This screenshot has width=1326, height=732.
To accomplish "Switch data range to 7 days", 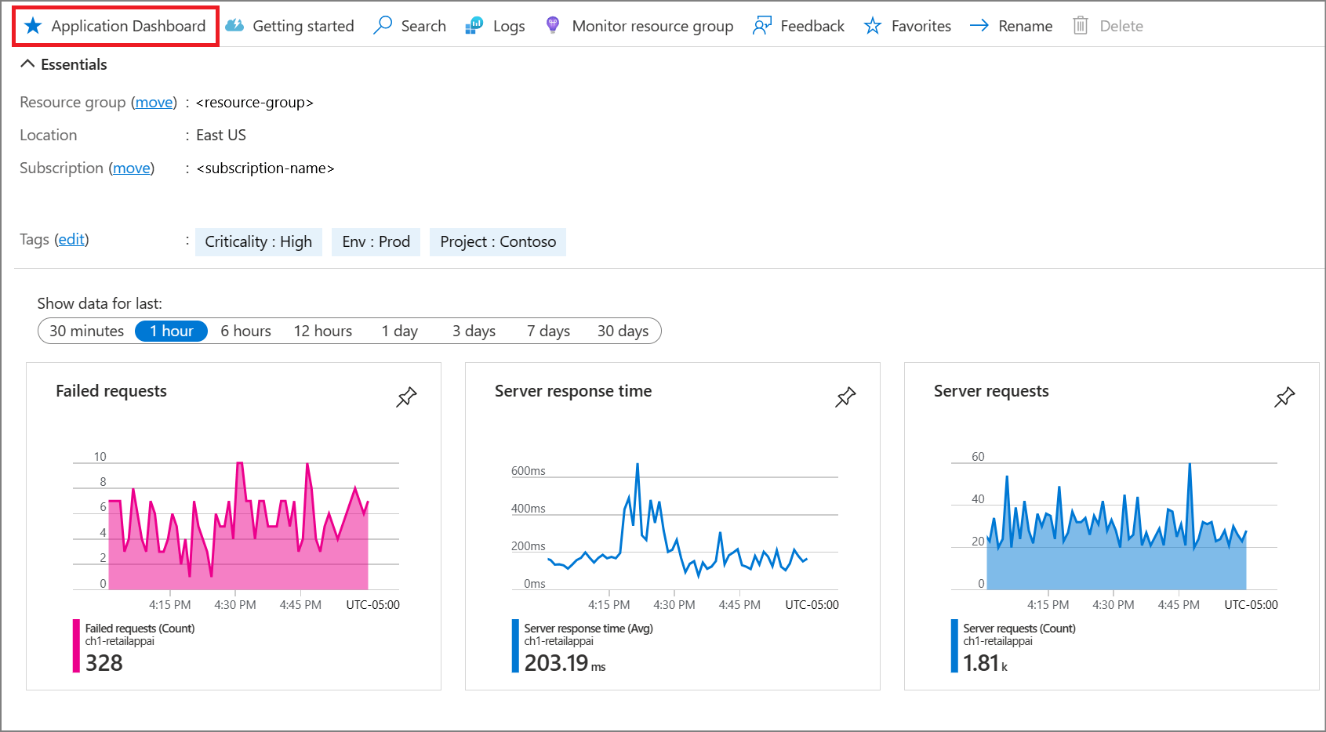I will click(547, 331).
